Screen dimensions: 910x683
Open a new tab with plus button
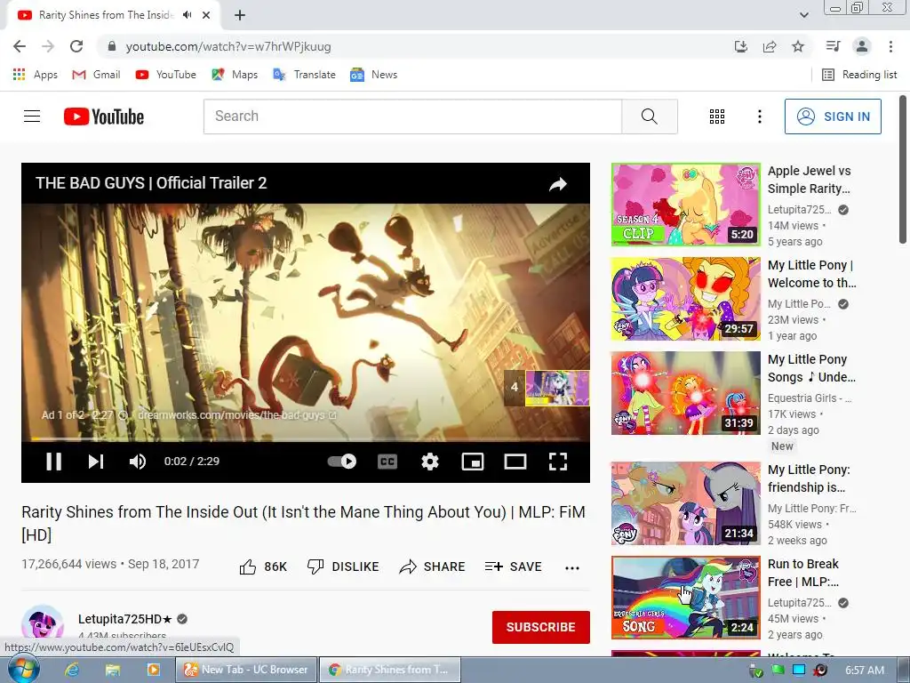[x=240, y=15]
